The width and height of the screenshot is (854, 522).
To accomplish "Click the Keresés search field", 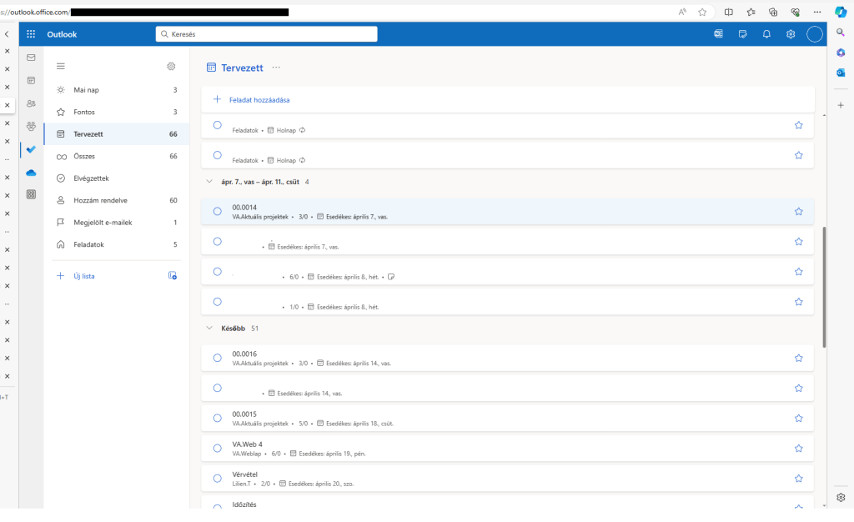I will [x=267, y=34].
